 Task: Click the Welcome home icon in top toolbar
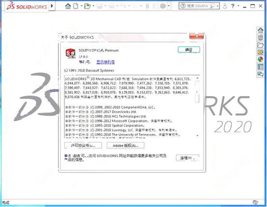(68, 6)
